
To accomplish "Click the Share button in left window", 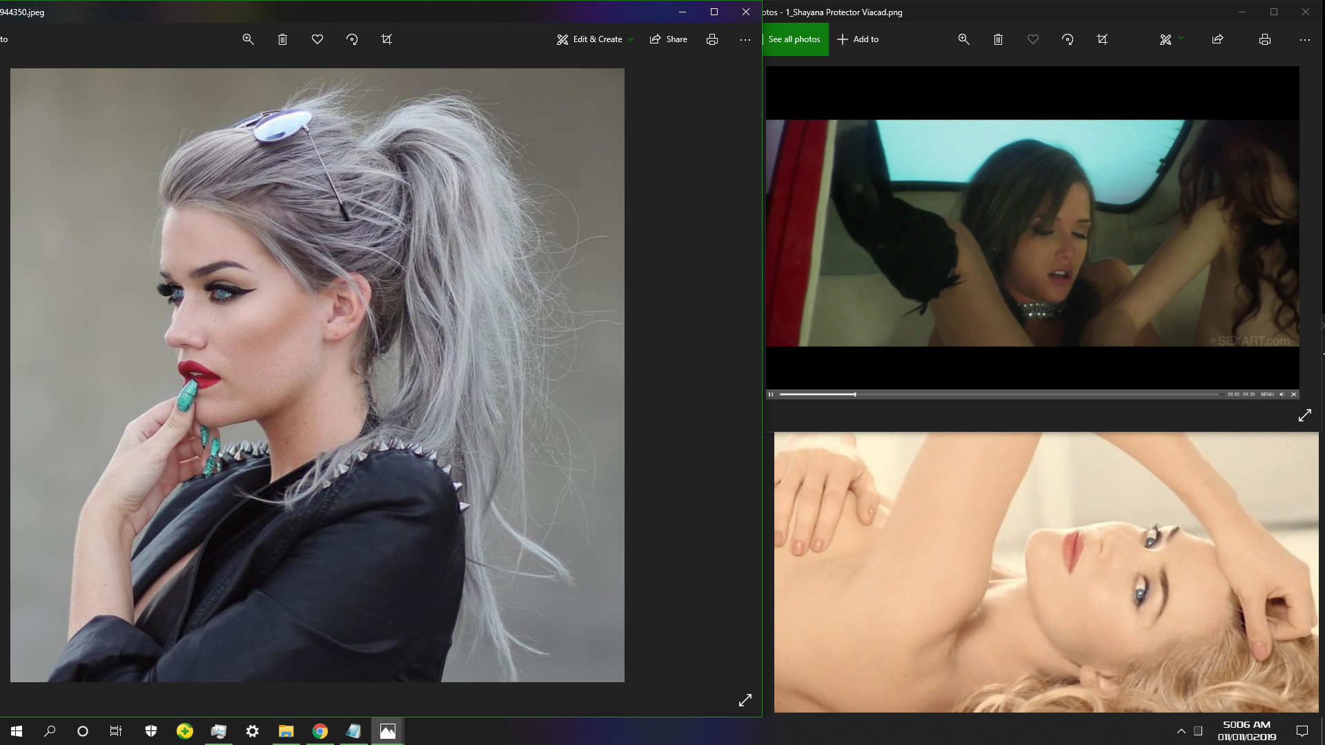I will [668, 39].
